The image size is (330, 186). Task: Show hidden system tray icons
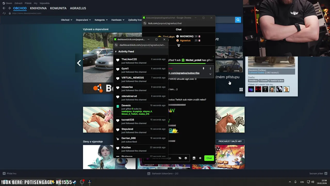tap(290, 182)
